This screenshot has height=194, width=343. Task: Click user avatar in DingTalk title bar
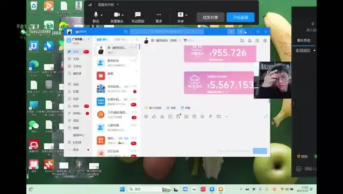(69, 32)
